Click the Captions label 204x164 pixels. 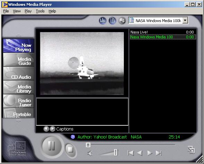pos(65,129)
